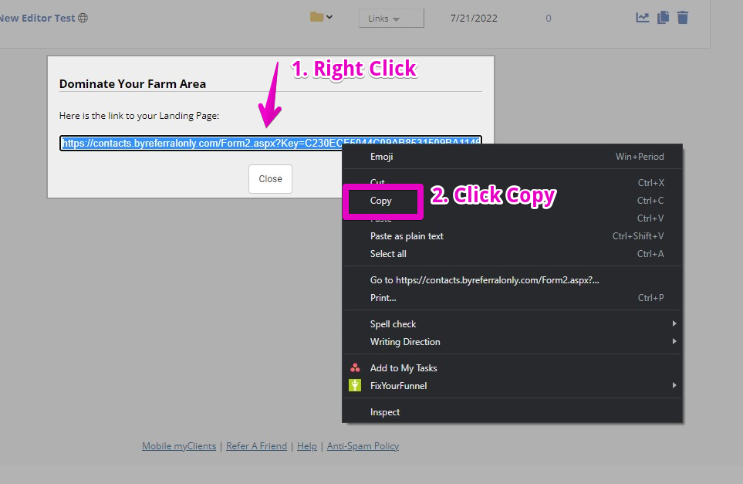This screenshot has width=743, height=484.
Task: Click Inspect in context menu
Action: coord(385,412)
